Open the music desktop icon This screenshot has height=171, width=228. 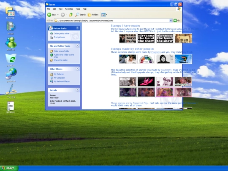[11, 27]
